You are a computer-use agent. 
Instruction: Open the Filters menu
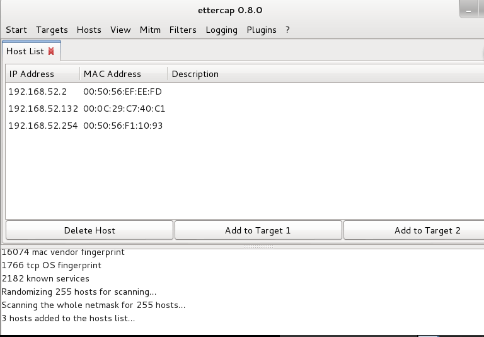pos(183,30)
